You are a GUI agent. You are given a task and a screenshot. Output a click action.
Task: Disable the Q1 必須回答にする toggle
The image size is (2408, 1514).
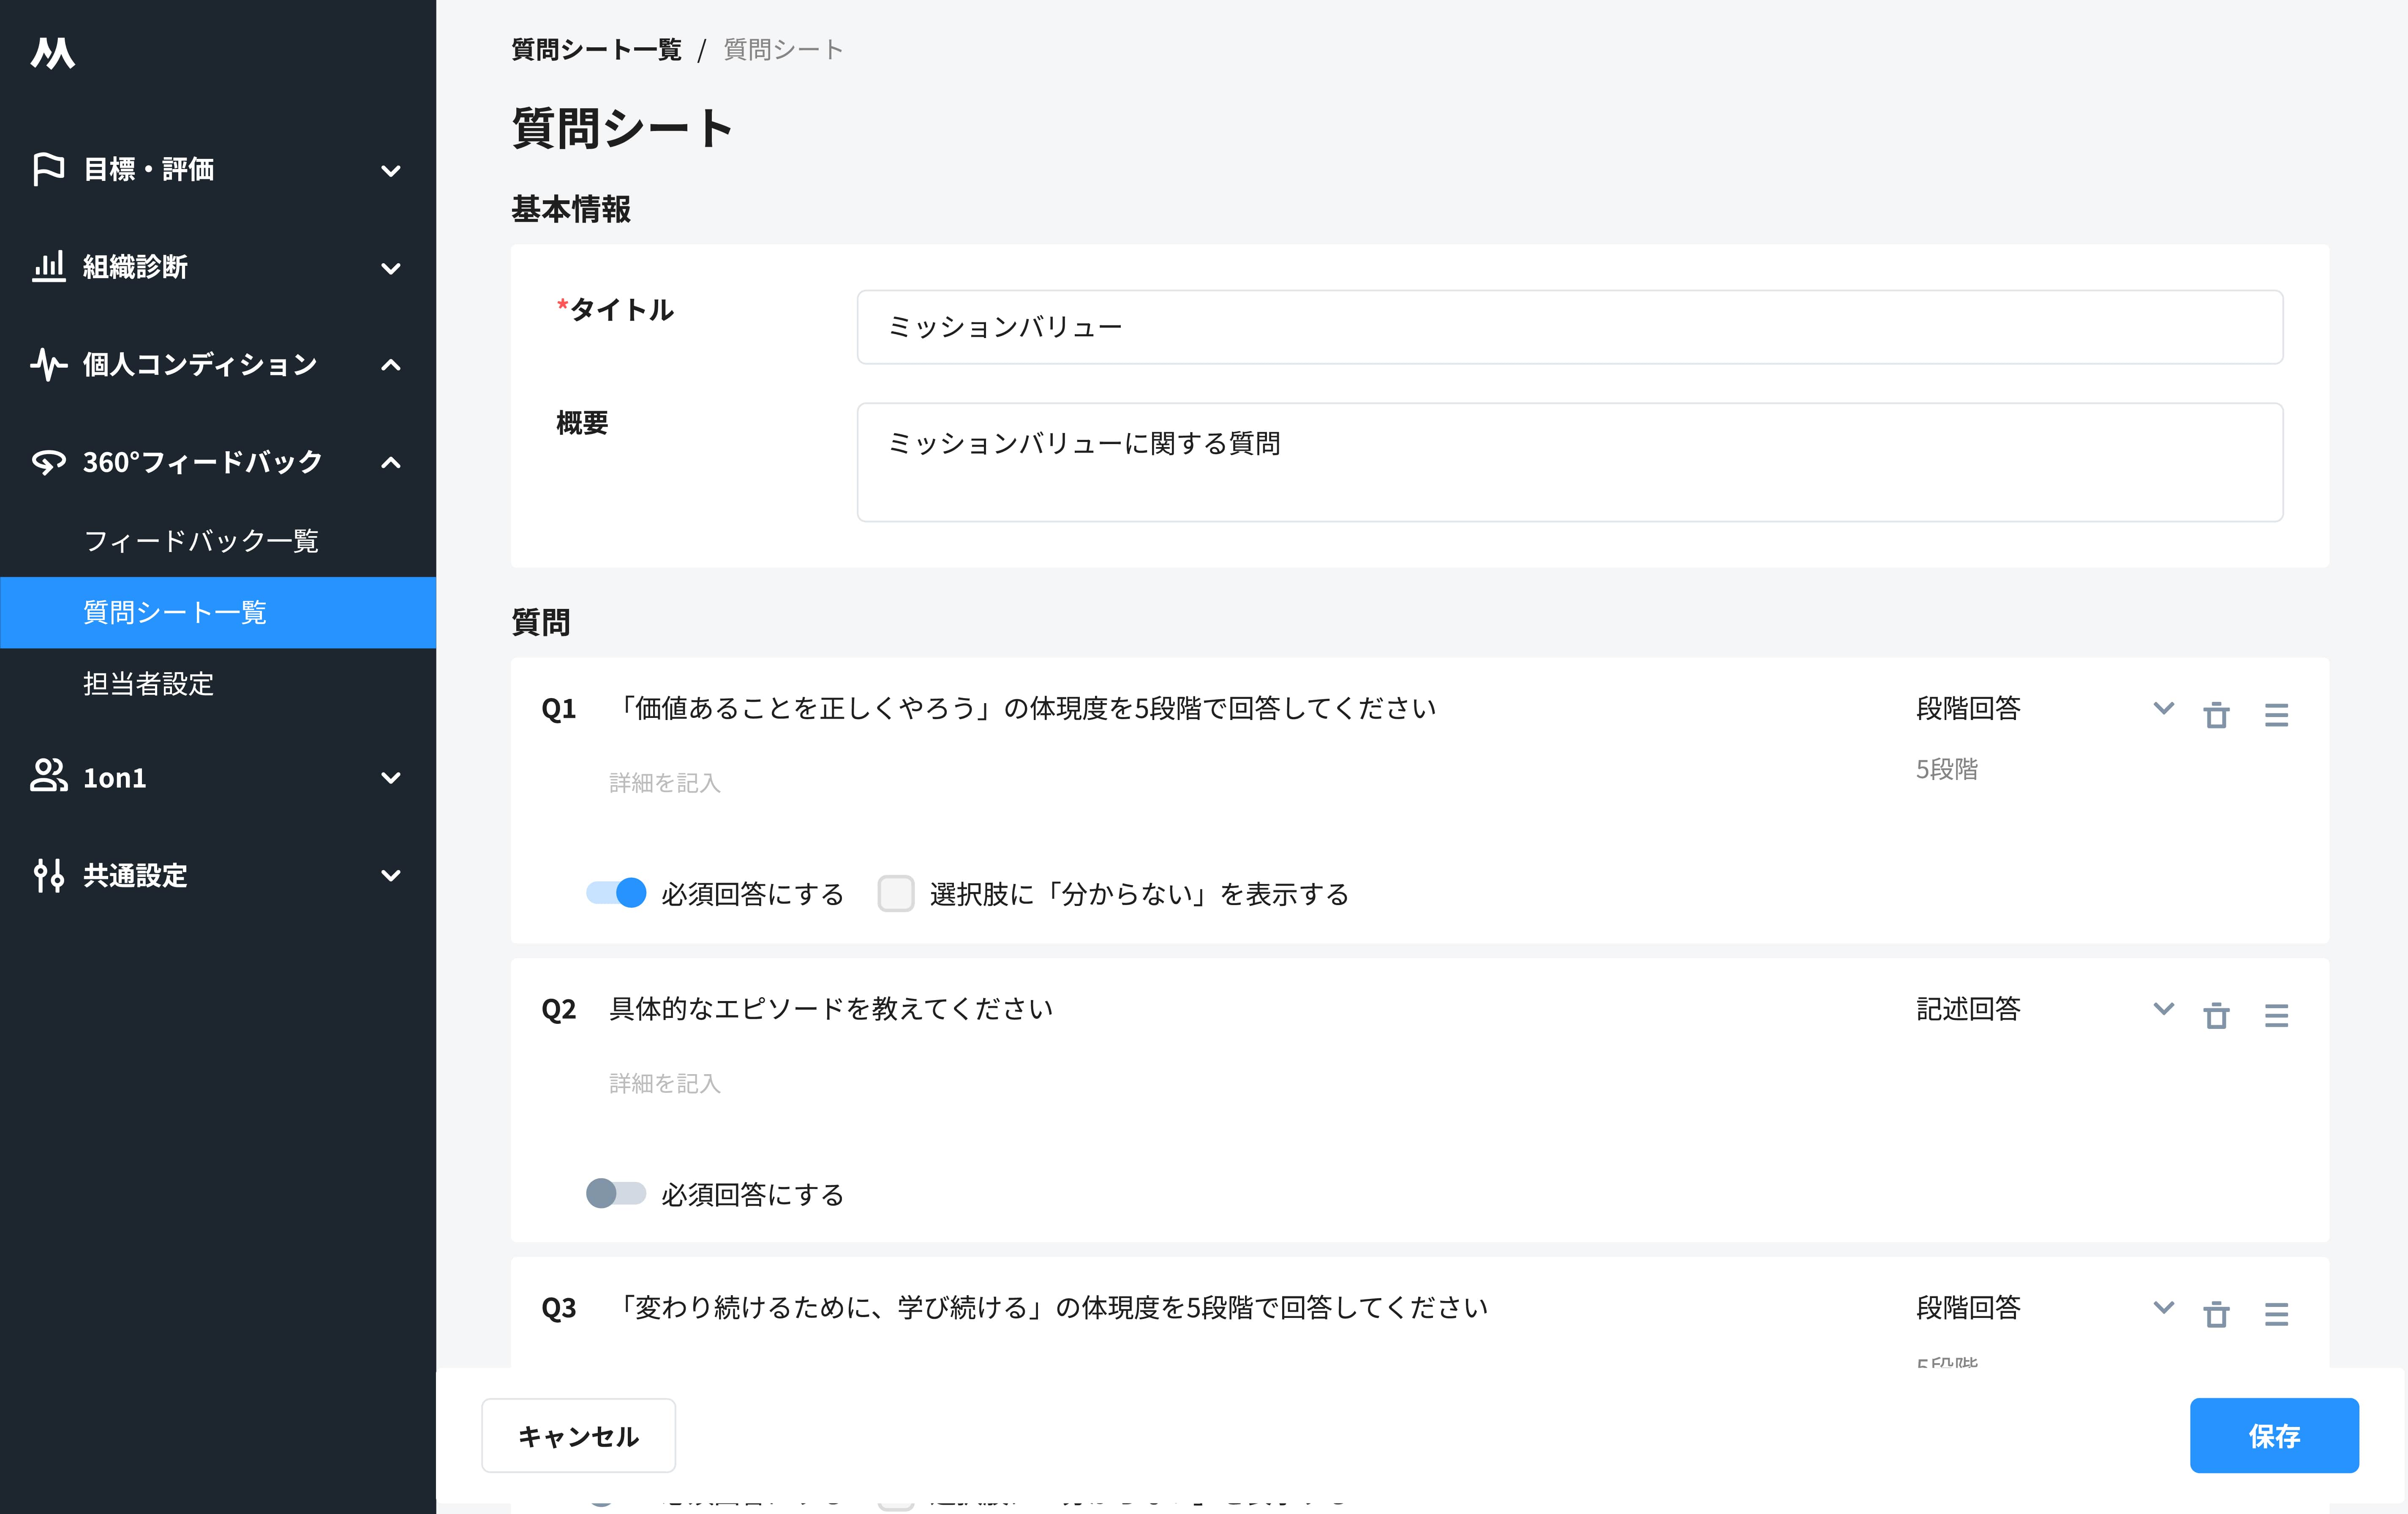coord(616,892)
